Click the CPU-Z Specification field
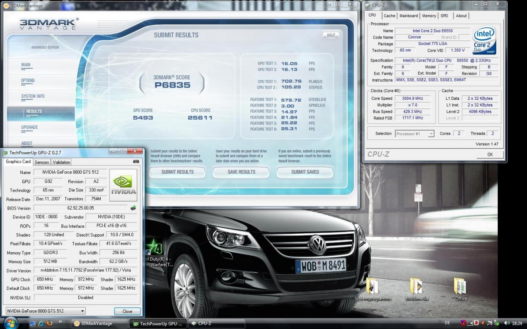This screenshot has width=527, height=329. (x=446, y=60)
